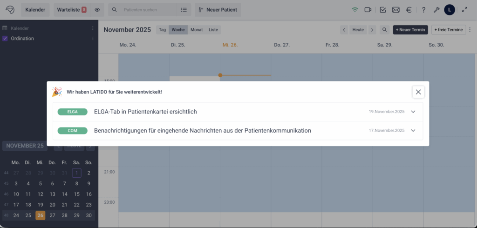The width and height of the screenshot is (477, 228).
Task: Open help with the question mark icon
Action: (423, 10)
